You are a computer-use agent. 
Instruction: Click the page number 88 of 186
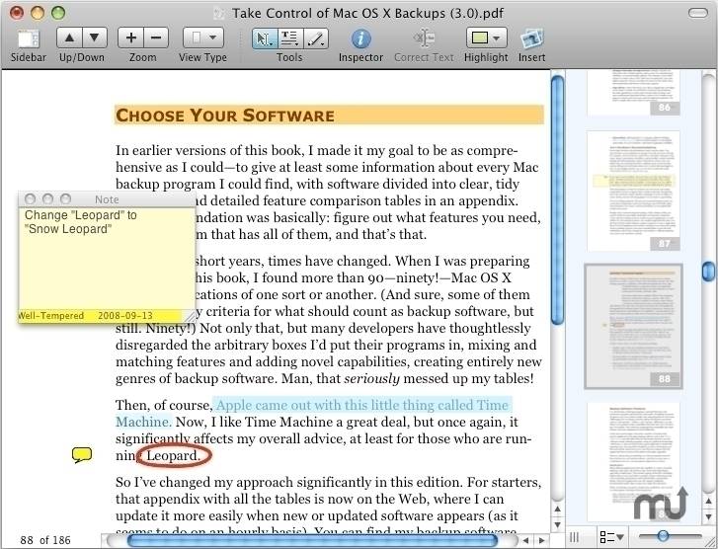pyautogui.click(x=45, y=540)
